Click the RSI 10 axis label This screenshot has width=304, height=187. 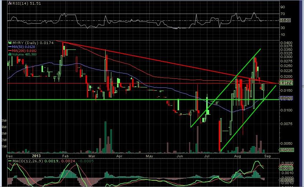click(x=283, y=34)
